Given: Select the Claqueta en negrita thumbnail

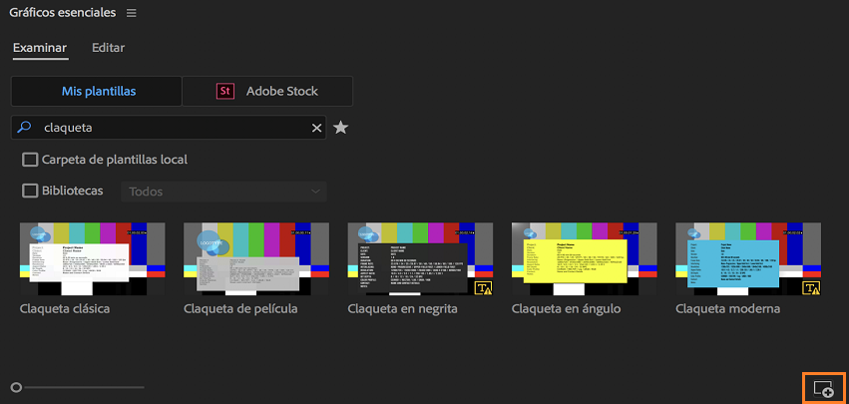Looking at the screenshot, I should tap(420, 259).
